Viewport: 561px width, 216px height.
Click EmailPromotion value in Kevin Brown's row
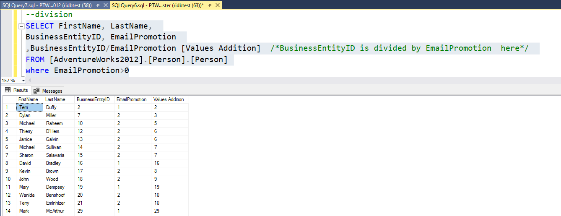(132, 171)
